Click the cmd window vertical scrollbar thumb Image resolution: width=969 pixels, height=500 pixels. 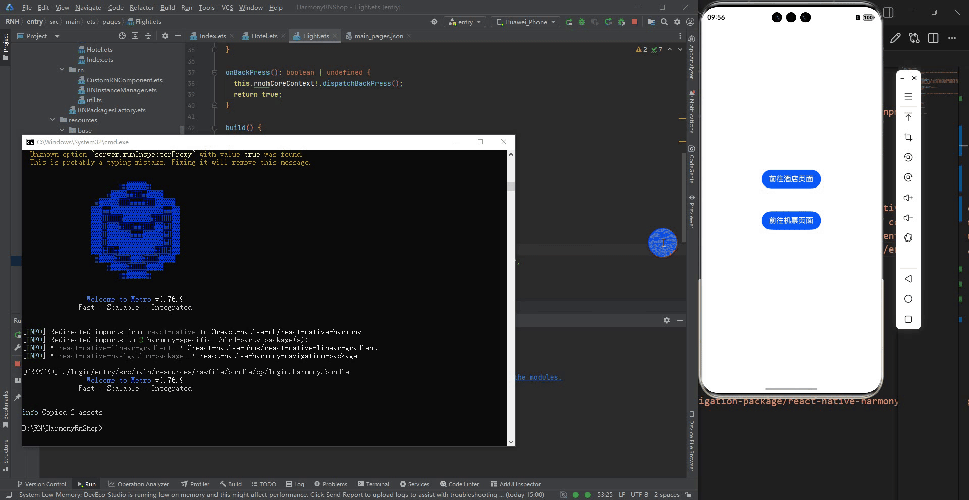pyautogui.click(x=511, y=186)
